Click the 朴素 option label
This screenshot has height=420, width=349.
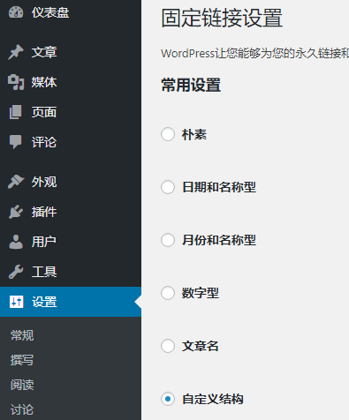click(194, 134)
